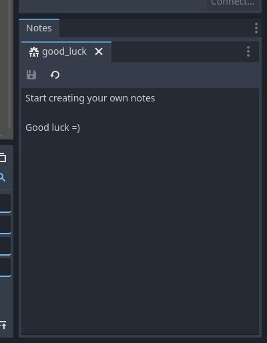Focus the topmost blue-underlined field in left panel
The image size is (267, 343).
coord(5,204)
